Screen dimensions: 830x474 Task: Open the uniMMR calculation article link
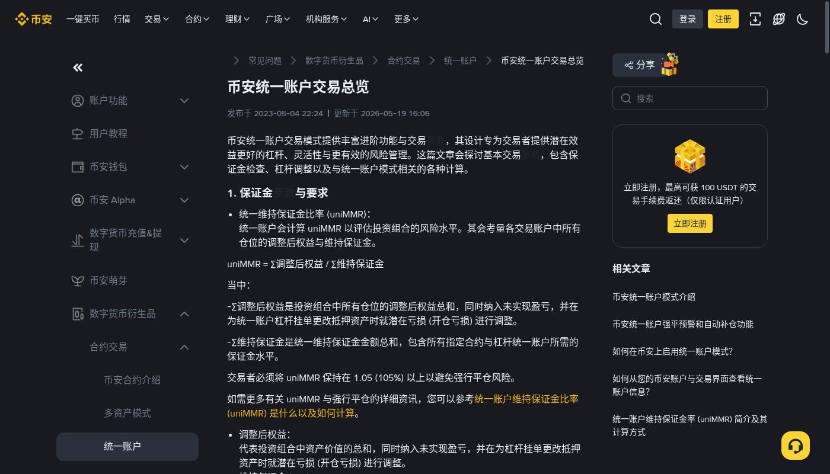pyautogui.click(x=403, y=406)
